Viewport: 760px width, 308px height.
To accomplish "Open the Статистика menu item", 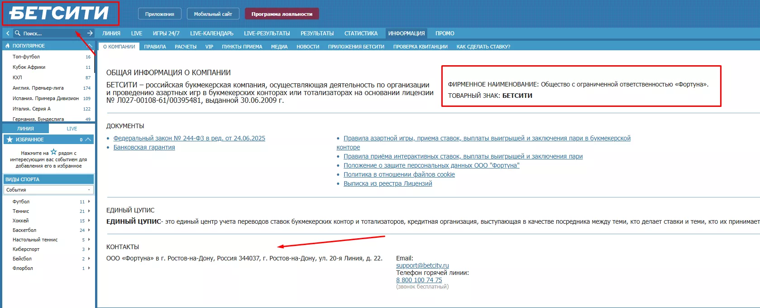I will 361,34.
